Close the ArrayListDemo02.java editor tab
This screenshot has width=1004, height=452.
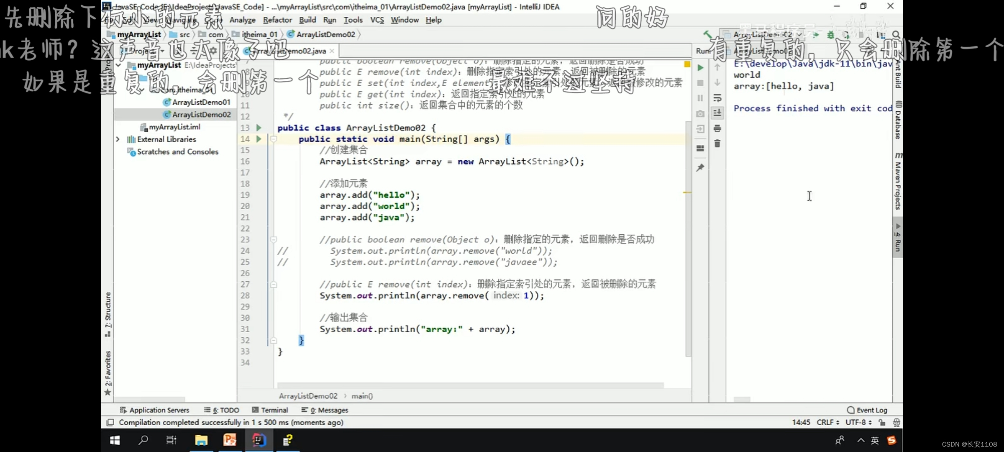coord(332,51)
